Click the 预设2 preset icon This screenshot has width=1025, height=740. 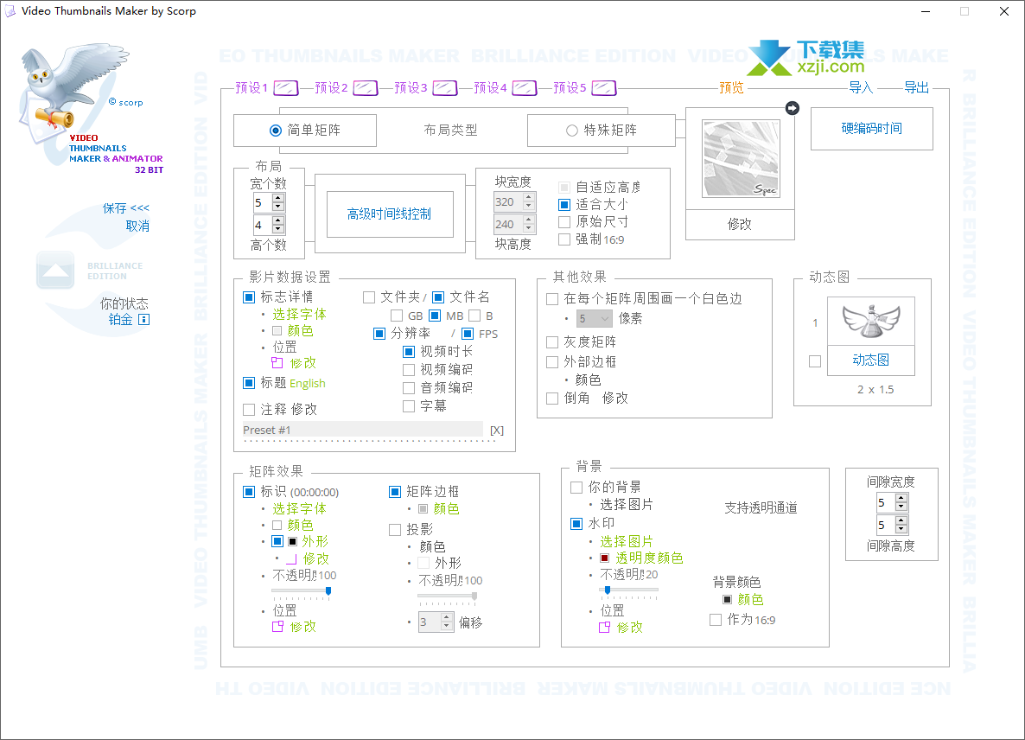[366, 87]
